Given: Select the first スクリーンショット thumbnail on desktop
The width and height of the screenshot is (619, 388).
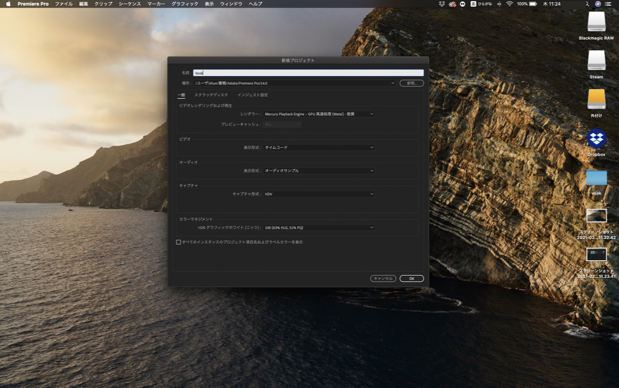Looking at the screenshot, I should click(x=596, y=216).
